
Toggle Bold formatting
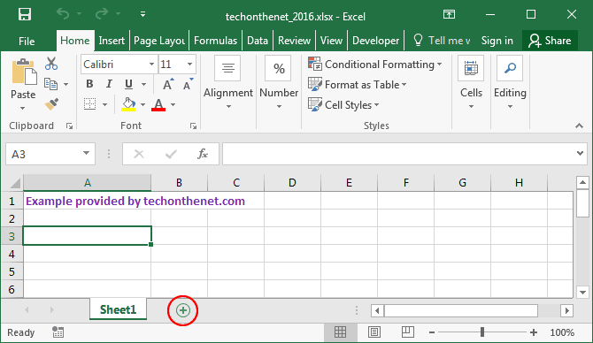pyautogui.click(x=89, y=84)
